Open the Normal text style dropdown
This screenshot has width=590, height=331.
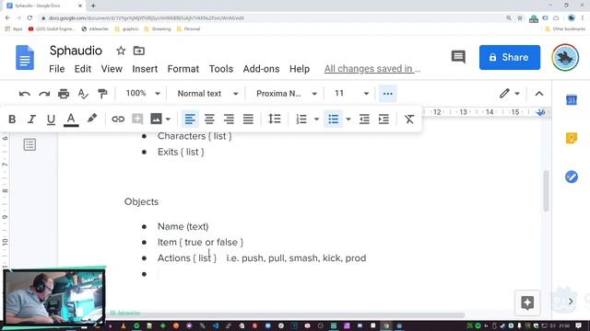207,94
